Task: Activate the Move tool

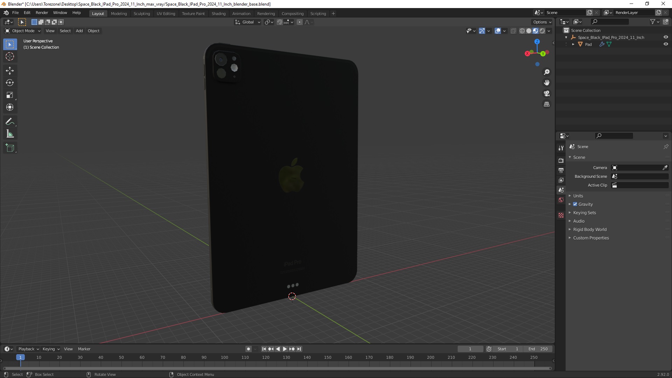Action: click(10, 71)
